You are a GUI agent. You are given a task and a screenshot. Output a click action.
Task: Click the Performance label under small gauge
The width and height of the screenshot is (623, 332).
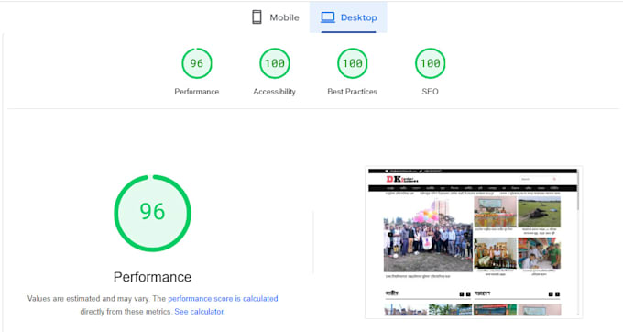point(197,92)
